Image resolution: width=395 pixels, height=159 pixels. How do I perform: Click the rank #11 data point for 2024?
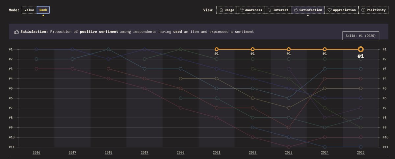[x=325, y=147]
